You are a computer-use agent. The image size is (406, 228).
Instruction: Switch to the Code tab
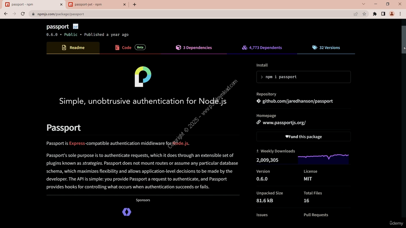coord(130,47)
